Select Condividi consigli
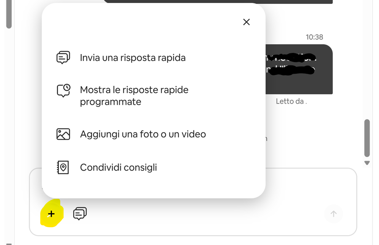The image size is (379, 245). (x=118, y=167)
